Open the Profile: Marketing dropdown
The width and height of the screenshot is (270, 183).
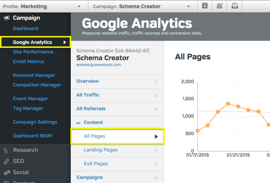[x=44, y=6]
